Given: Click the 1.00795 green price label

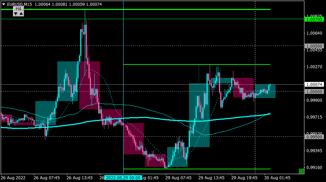Looking at the screenshot, I should tap(314, 19).
